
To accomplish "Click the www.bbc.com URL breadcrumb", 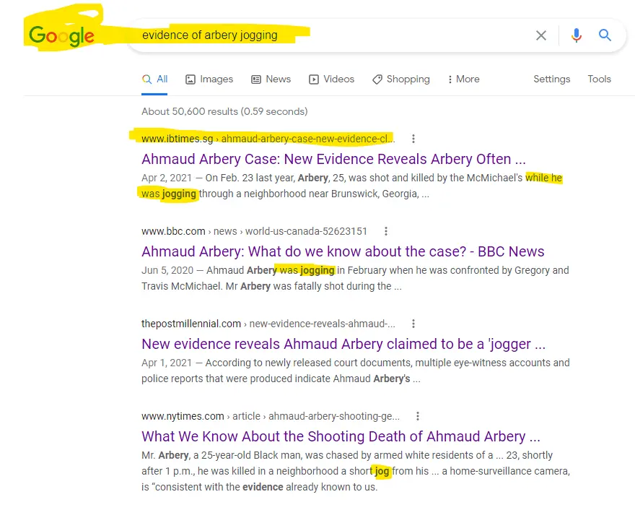I will tap(254, 231).
